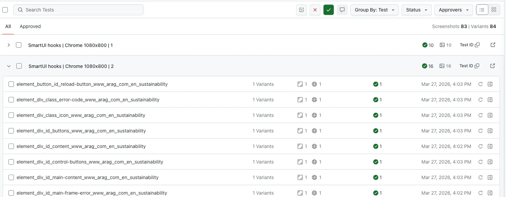
Task: Open SmartUI hooks build 1 in new window
Action: click(493, 45)
